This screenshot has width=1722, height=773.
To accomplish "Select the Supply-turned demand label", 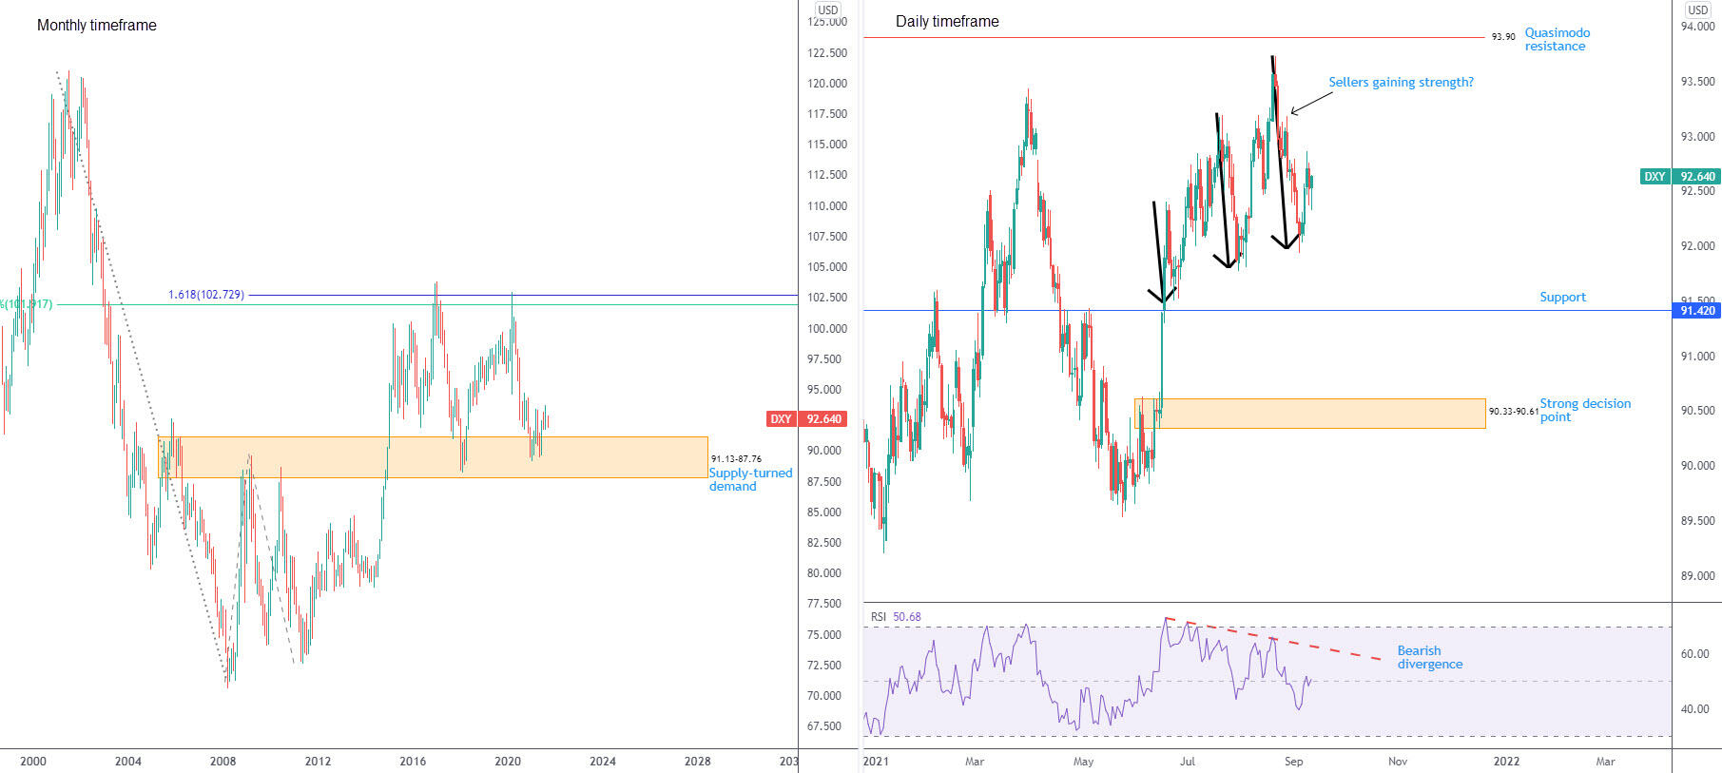I will pos(749,479).
